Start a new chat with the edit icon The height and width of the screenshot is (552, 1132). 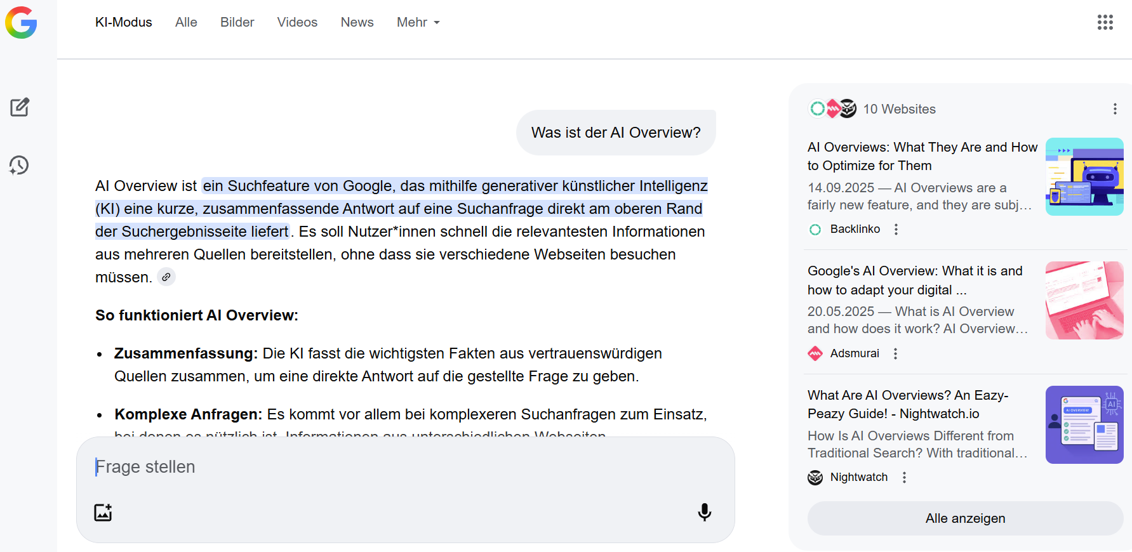[20, 107]
